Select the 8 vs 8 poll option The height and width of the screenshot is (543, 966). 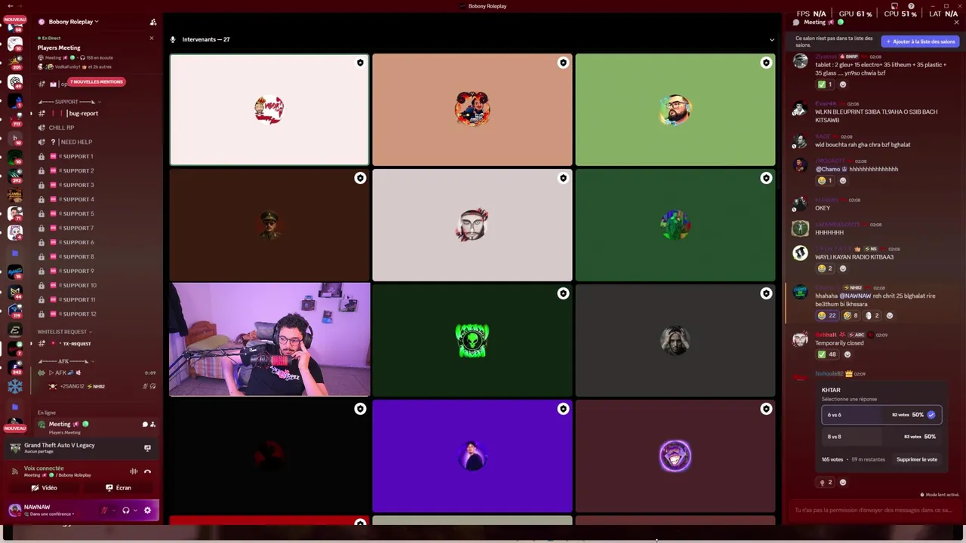pyautogui.click(x=881, y=437)
